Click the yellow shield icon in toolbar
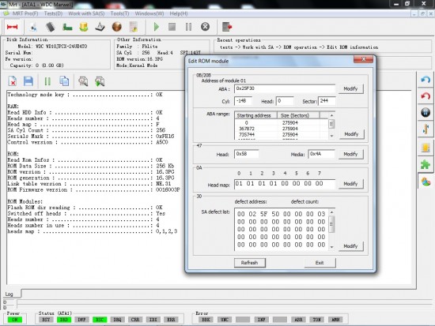The height and width of the screenshot is (326, 435). pyautogui.click(x=84, y=27)
